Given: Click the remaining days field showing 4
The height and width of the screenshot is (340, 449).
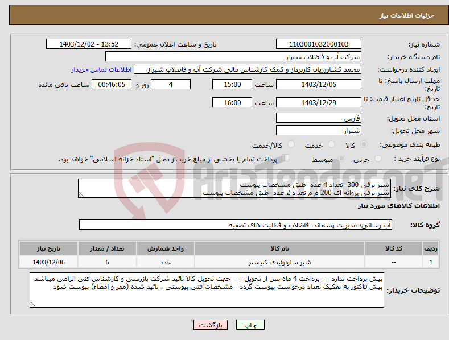Looking at the screenshot, I should point(171,84).
